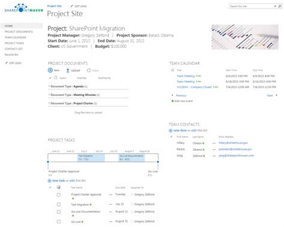This screenshot has height=227, width=284.
Task: Open PROJECT TASKS in left navigation
Action: (x=14, y=43)
